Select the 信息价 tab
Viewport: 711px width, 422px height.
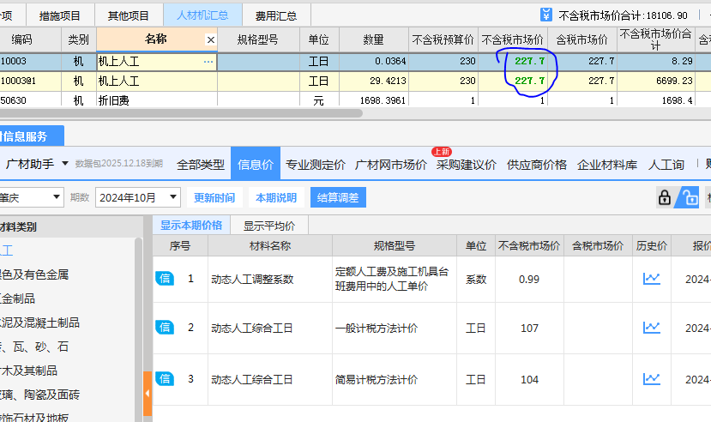(x=256, y=164)
